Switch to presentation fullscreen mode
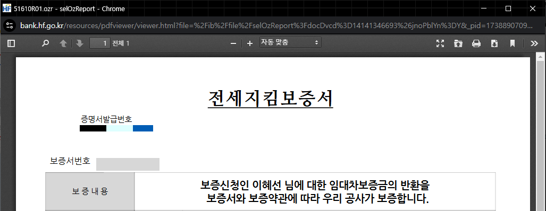 point(441,43)
